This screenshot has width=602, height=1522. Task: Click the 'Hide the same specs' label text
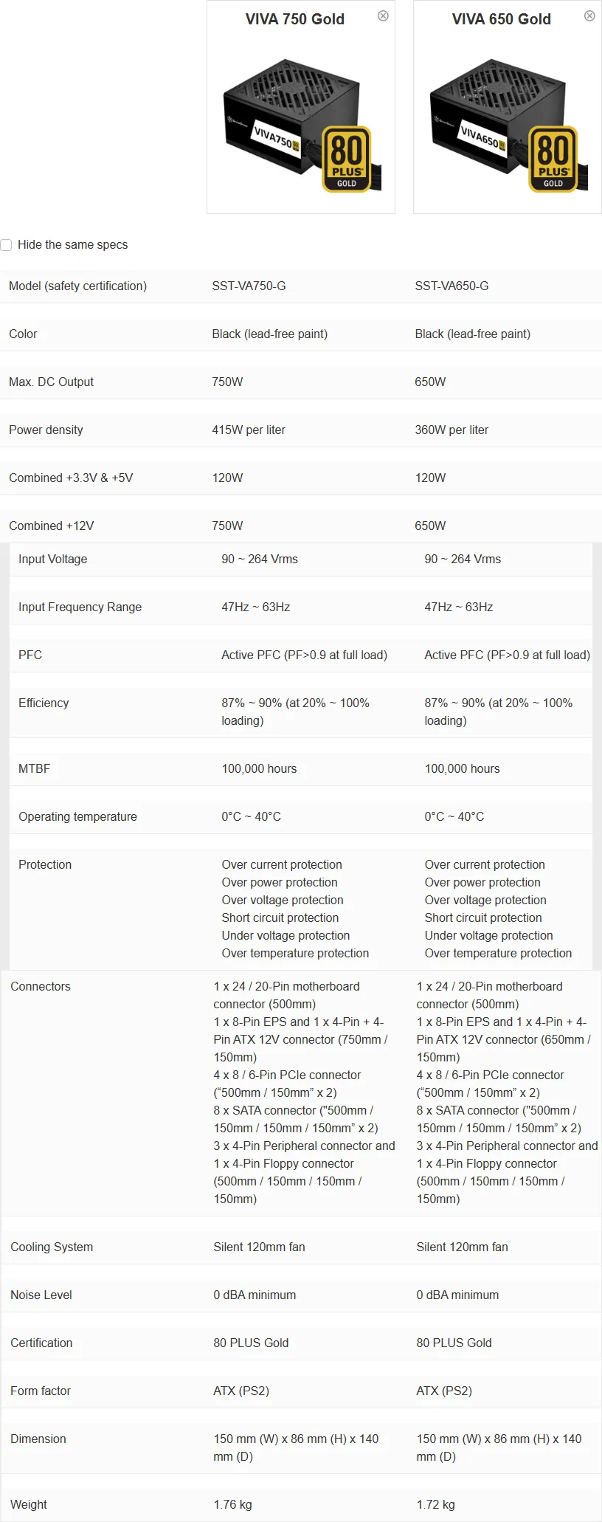72,245
